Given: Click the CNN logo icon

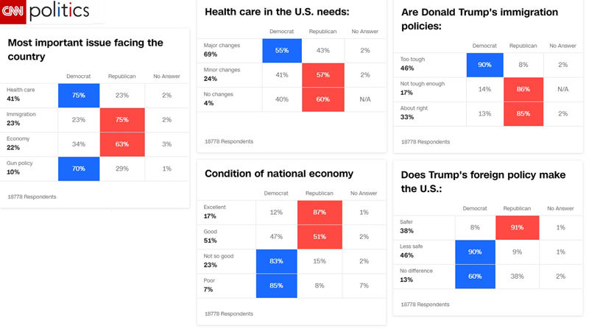Looking at the screenshot, I should 14,11.
